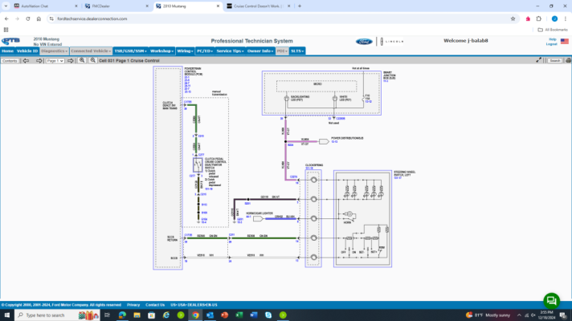The height and width of the screenshot is (321, 572).
Task: Click the Ford oval logo
Action: click(364, 42)
